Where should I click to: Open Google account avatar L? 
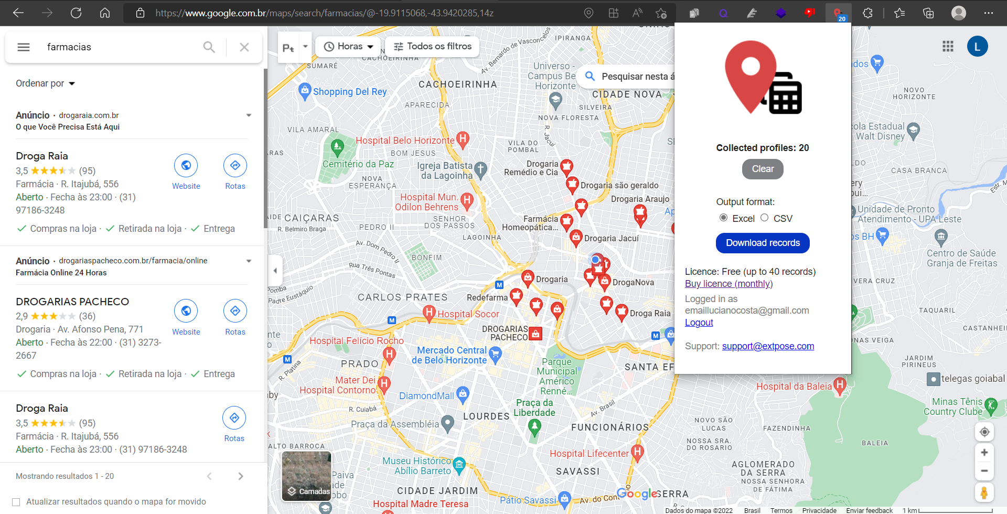click(977, 46)
